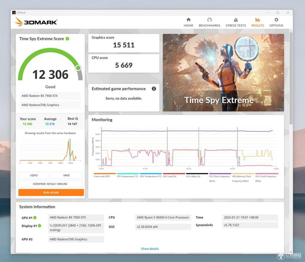Click the Load button
Viewport: 305px width, 262px height.
tap(34, 175)
